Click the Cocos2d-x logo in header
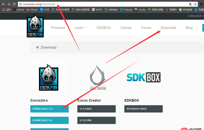 tap(35, 26)
